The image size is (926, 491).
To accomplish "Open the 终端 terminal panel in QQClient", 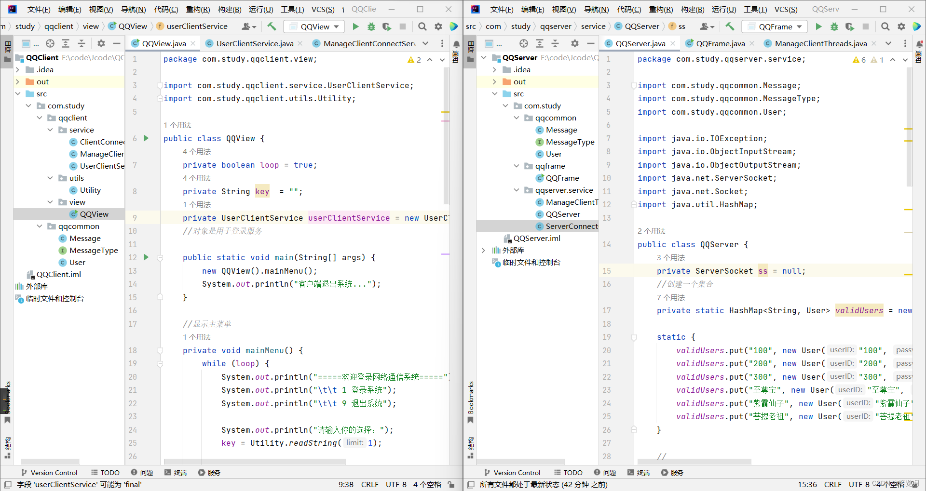I will (x=176, y=473).
